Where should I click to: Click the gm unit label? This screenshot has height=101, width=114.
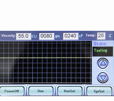(x=57, y=36)
